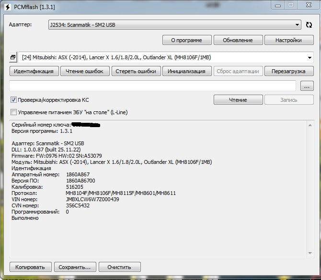Click the Перезагрузка button

click(289, 71)
